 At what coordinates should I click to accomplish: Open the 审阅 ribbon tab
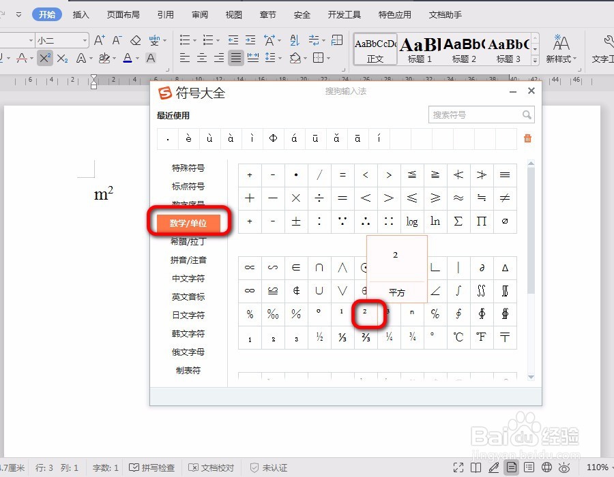(200, 14)
